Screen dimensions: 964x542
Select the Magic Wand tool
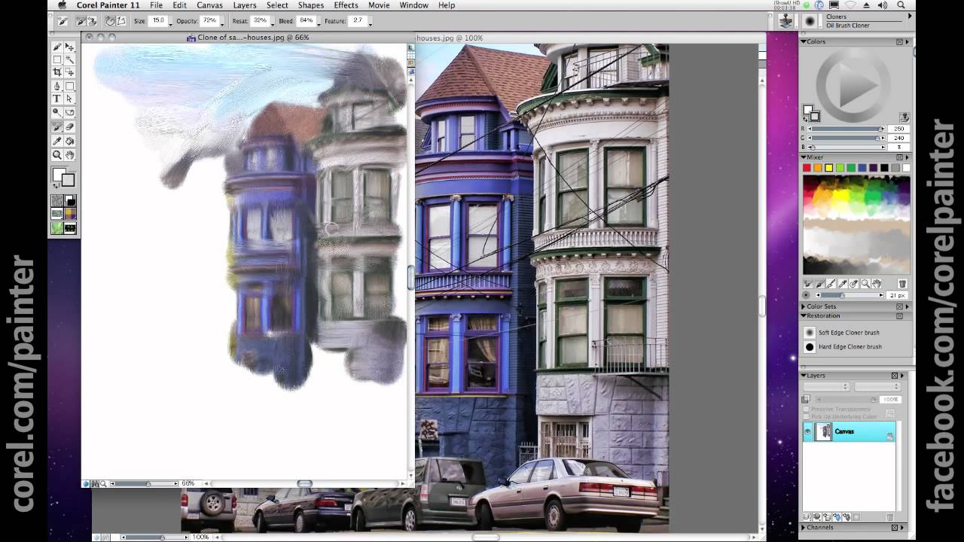click(70, 59)
